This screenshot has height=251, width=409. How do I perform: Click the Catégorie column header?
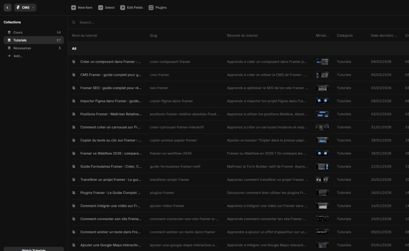345,36
